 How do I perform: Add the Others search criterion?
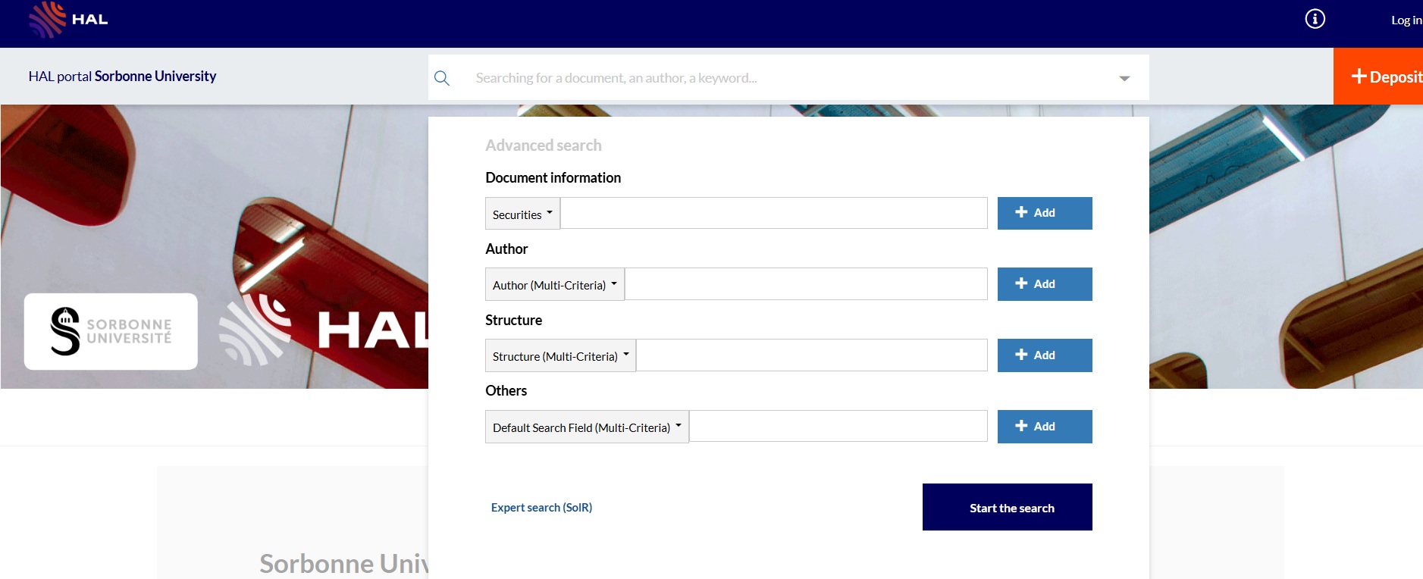click(1044, 427)
